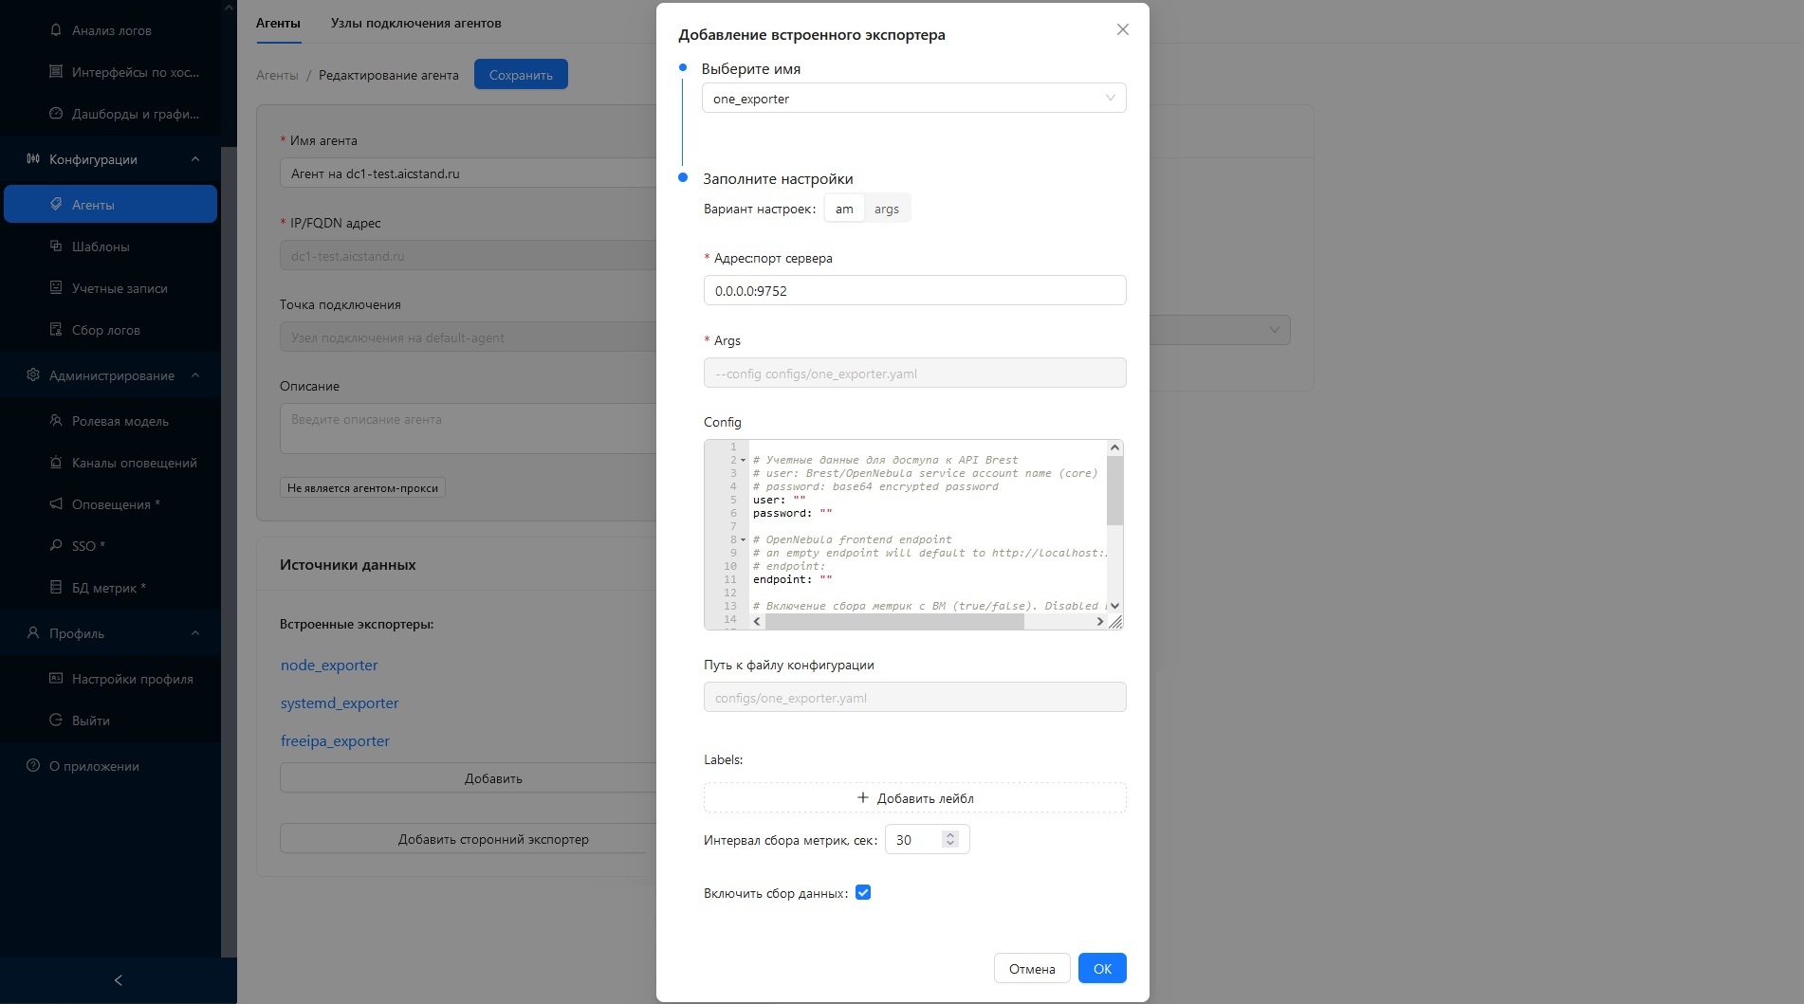
Task: Click the Args input field
Action: click(x=914, y=374)
